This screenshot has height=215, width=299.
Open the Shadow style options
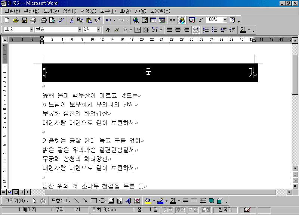pos(211,201)
